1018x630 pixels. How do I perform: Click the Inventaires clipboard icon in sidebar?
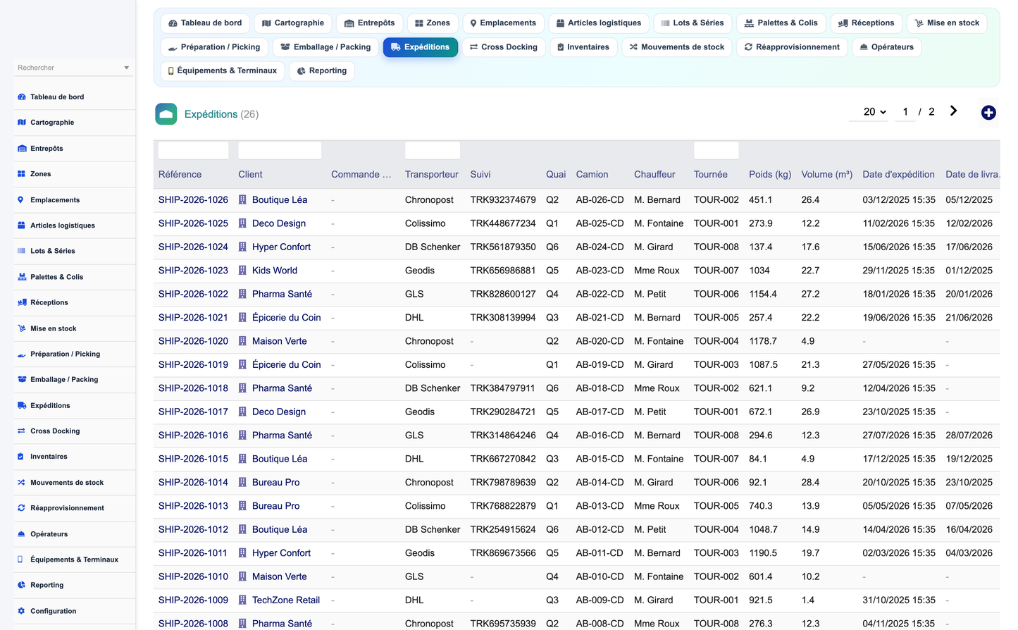[x=21, y=457]
